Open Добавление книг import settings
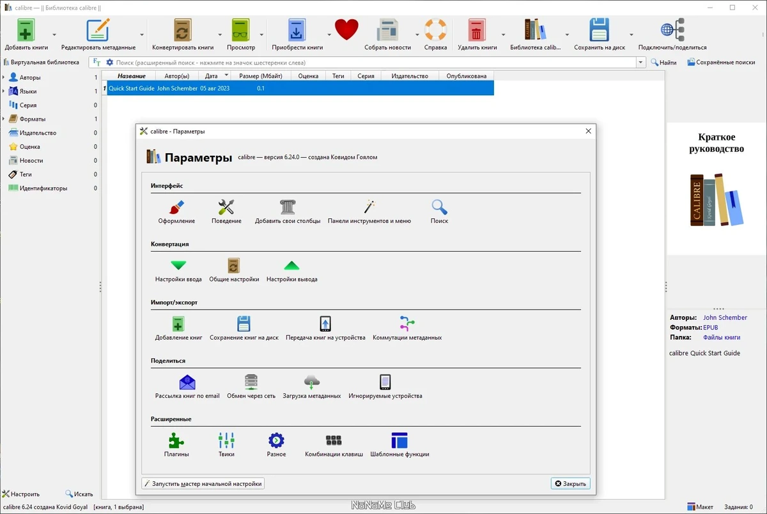 [x=178, y=328]
